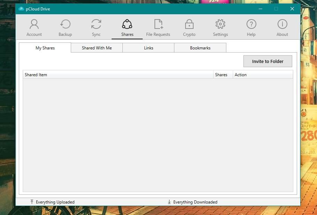Select the Backup icon
The image size is (317, 215).
point(65,27)
